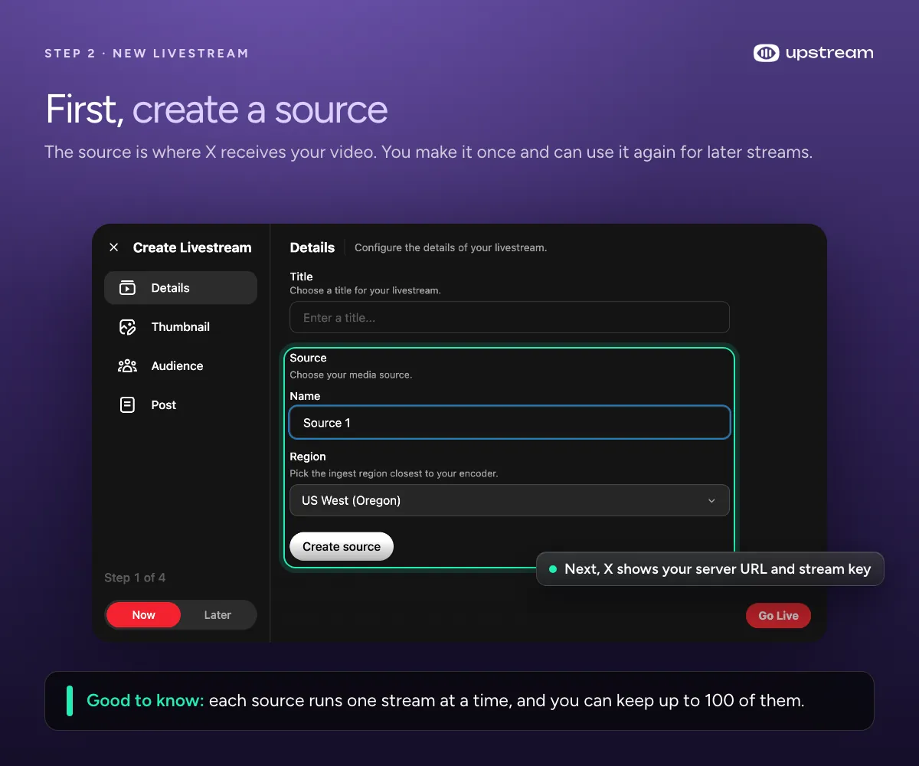Click 'Next, X shows your server URL' tooltip
The image size is (919, 766).
710,569
